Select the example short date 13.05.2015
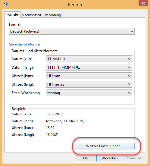The height and width of the screenshot is (166, 150). (54, 114)
